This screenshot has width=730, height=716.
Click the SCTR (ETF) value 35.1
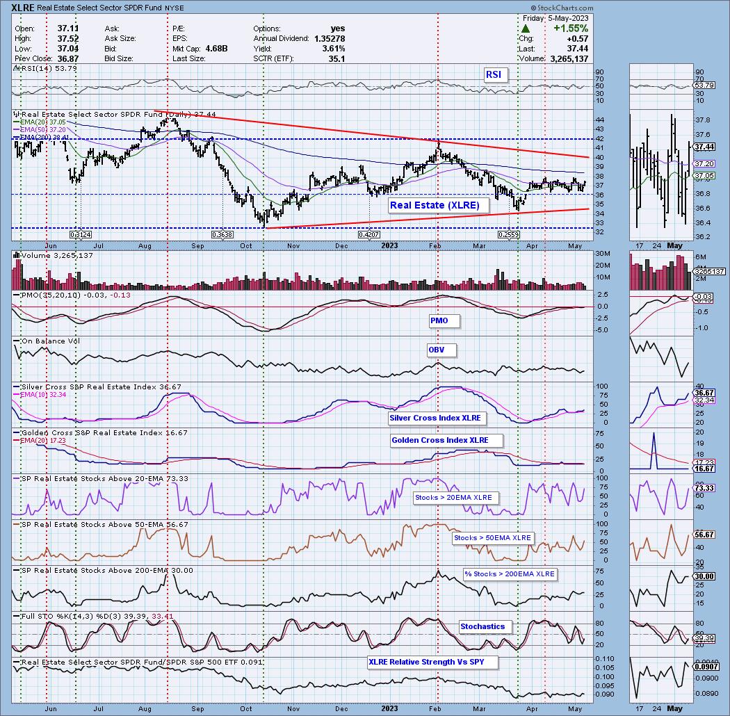[x=337, y=58]
